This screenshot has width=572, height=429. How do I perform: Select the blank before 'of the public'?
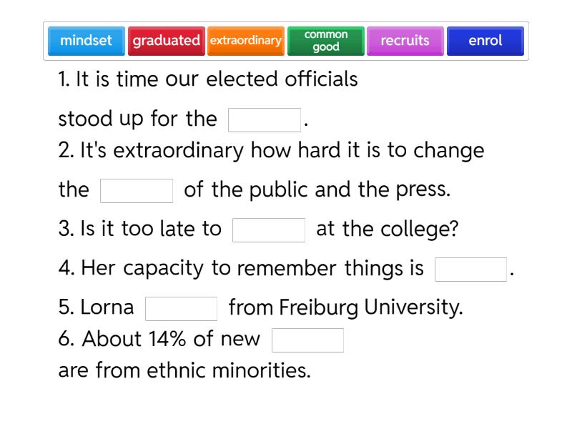coord(137,191)
